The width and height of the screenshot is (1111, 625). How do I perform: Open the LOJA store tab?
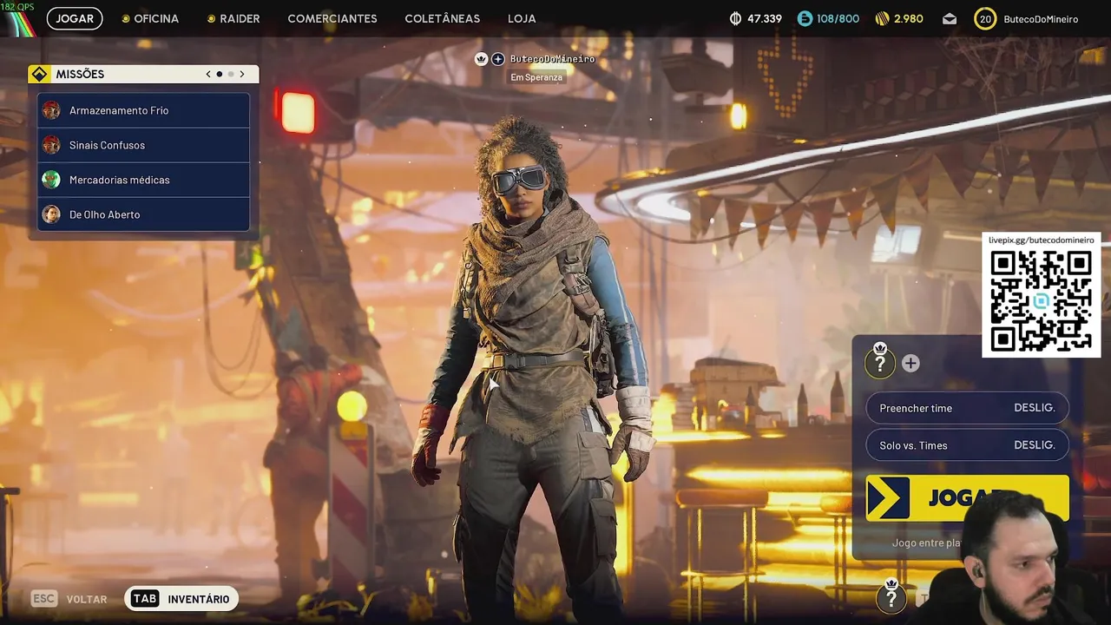click(x=522, y=18)
